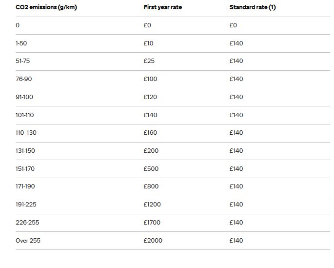Select the 171-190 emissions band
The width and height of the screenshot is (334, 268).
(x=25, y=186)
